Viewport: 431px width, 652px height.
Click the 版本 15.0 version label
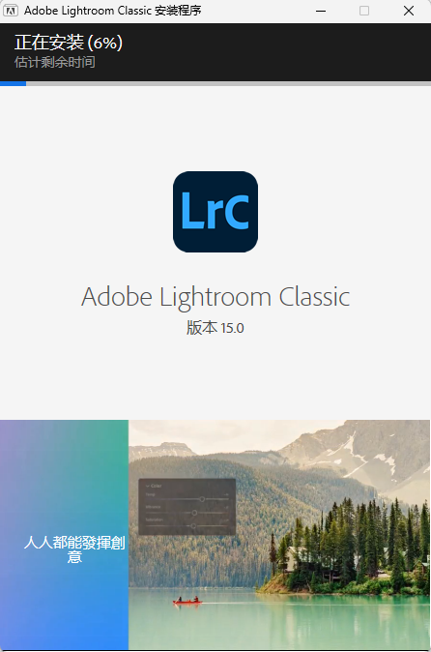click(x=215, y=328)
